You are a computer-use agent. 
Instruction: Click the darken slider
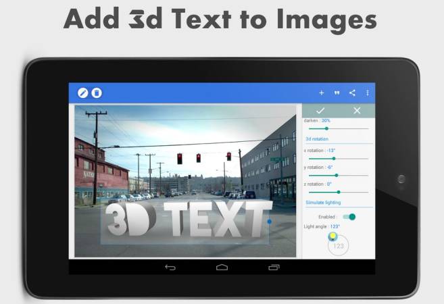point(339,128)
